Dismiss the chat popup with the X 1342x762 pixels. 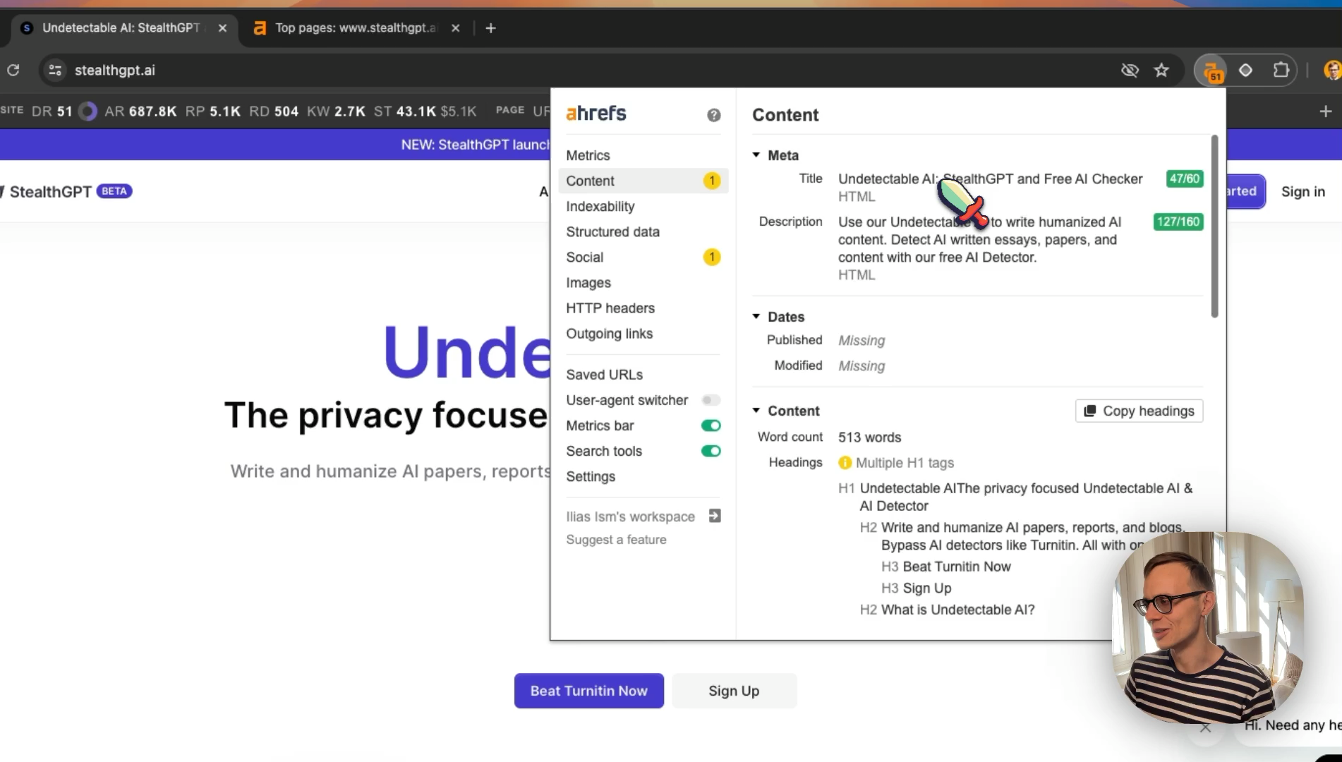pyautogui.click(x=1205, y=727)
